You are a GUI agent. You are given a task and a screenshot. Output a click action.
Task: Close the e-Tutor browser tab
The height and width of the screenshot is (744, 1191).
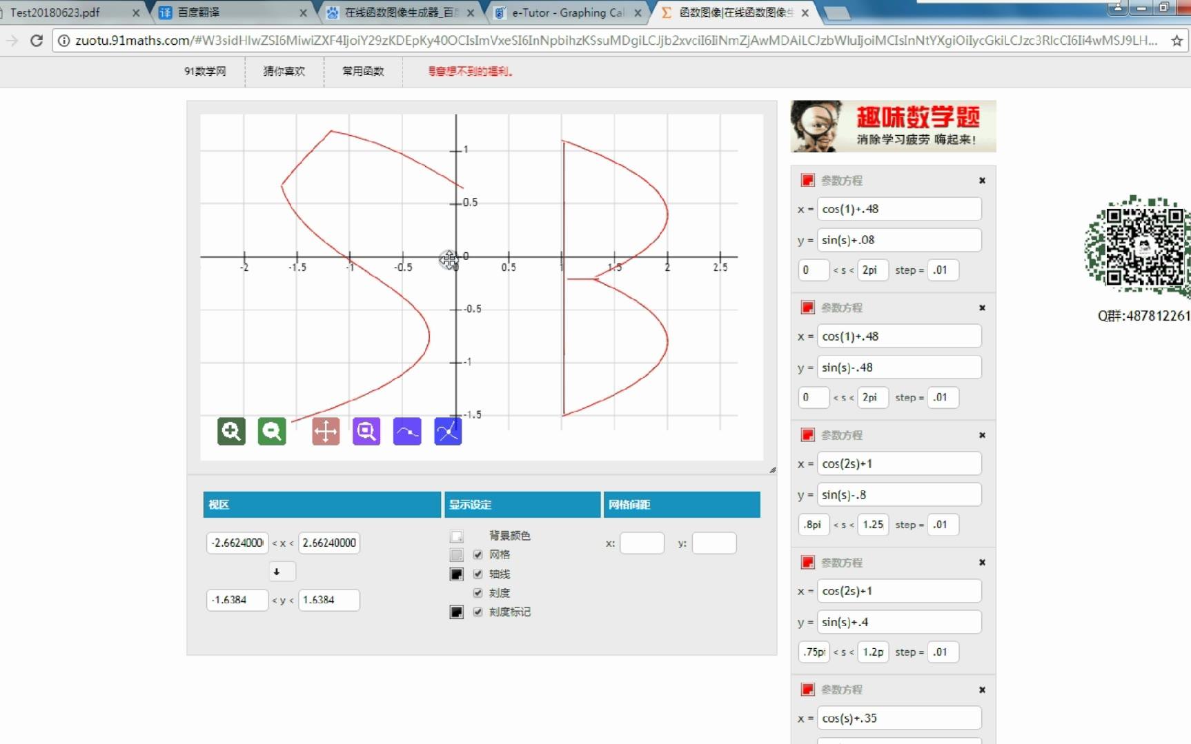(x=638, y=12)
